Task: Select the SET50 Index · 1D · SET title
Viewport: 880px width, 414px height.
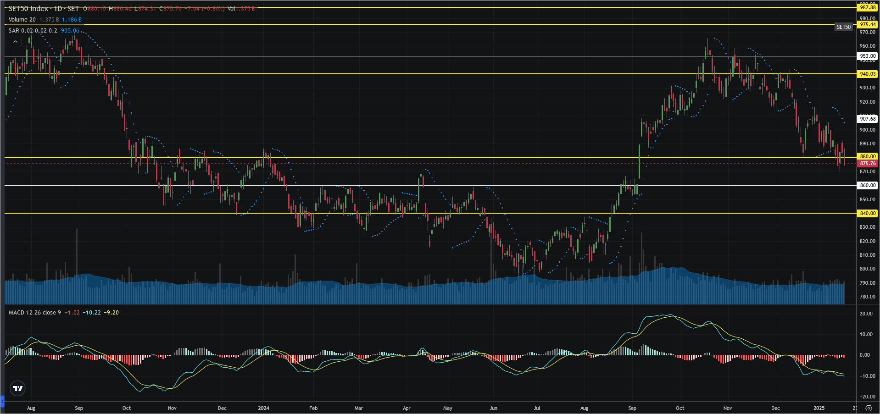Action: point(44,9)
